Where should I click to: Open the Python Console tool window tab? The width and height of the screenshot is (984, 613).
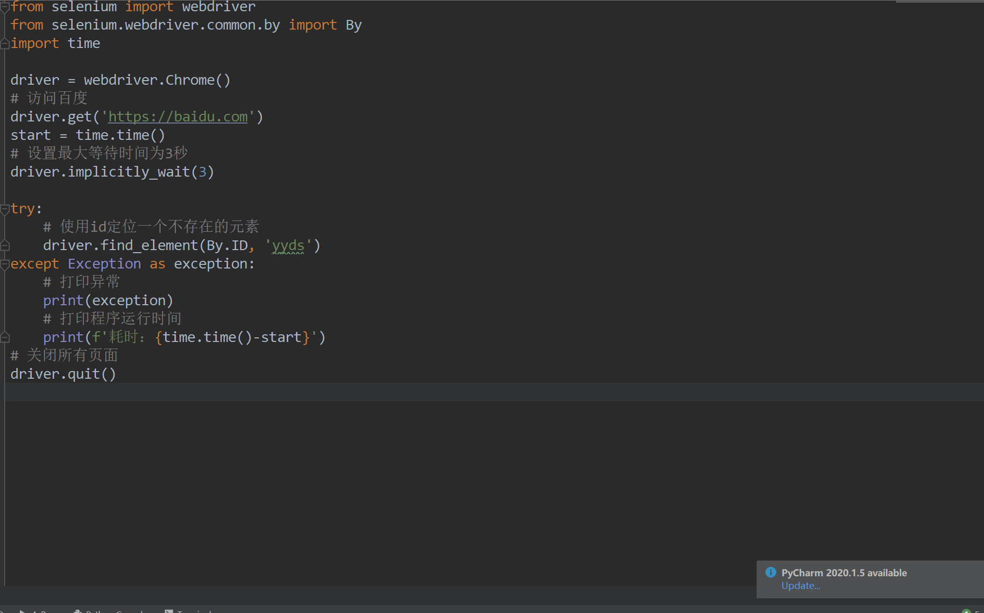tap(115, 611)
